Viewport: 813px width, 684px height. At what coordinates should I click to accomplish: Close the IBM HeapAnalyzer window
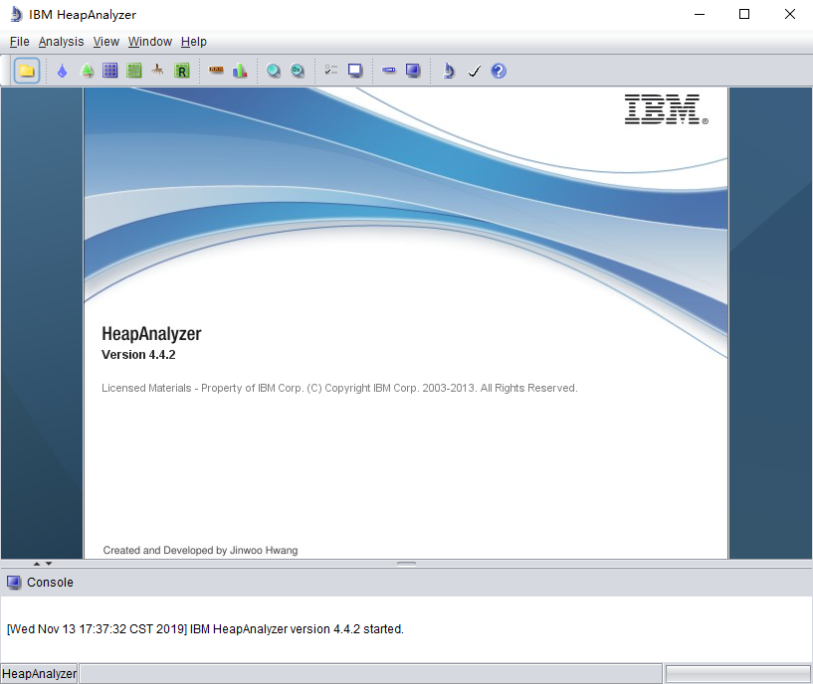[790, 14]
